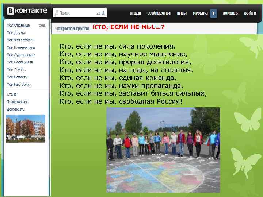Click the line ending with свободная Россия!
Image resolution: width=263 pixels, height=197 pixels.
(121, 101)
